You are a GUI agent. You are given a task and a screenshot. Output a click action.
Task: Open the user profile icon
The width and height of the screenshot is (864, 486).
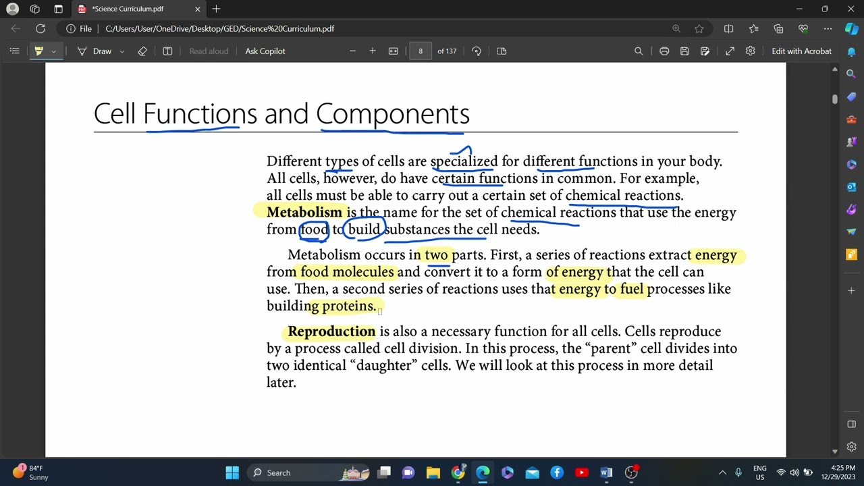click(12, 9)
